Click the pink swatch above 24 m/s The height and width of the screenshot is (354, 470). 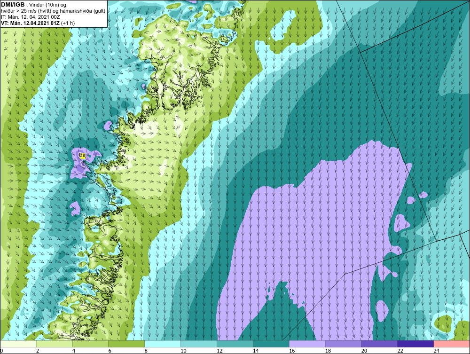click(452, 344)
